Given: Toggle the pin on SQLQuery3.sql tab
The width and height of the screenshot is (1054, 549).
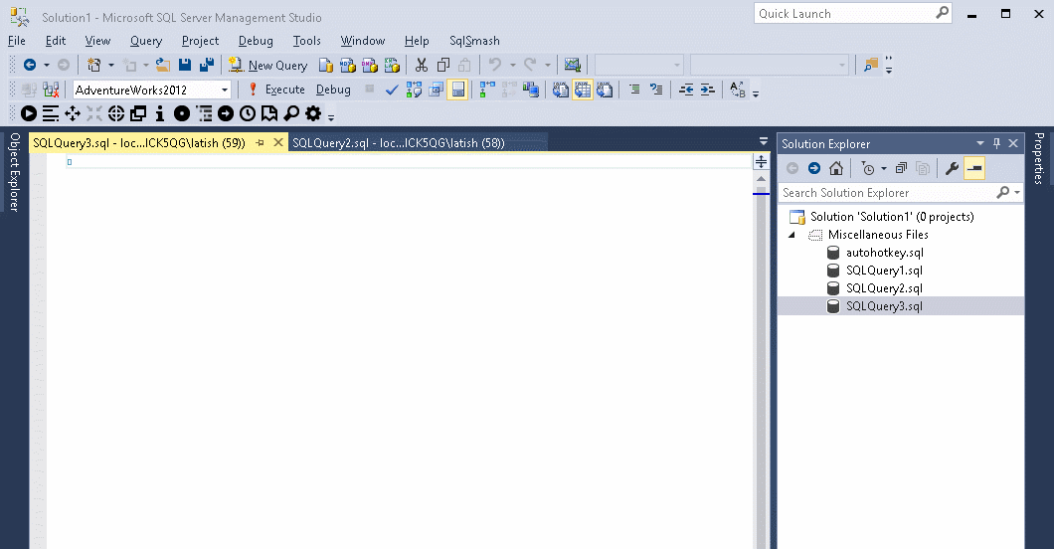Looking at the screenshot, I should coord(261,142).
